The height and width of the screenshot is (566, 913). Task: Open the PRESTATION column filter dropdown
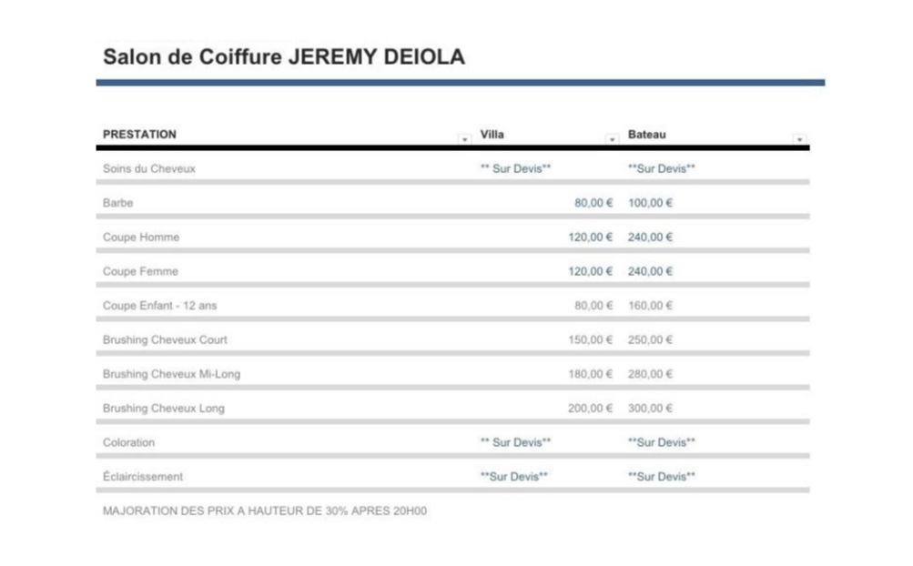click(x=464, y=139)
